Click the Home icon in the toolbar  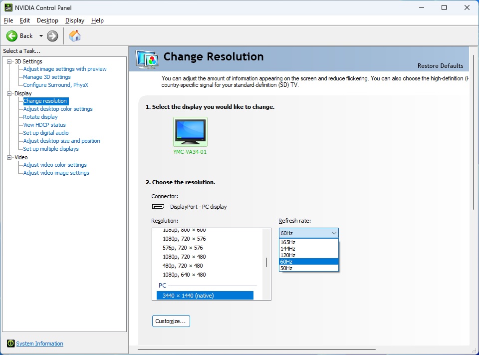74,36
